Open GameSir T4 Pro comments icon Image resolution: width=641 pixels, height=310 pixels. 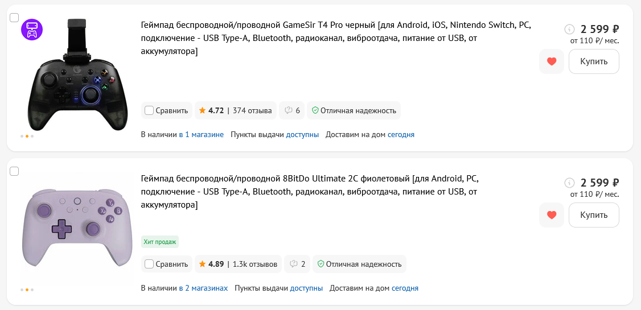tap(291, 110)
